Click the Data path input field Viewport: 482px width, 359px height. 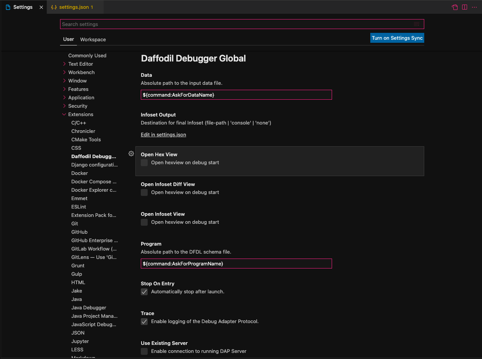tap(236, 95)
